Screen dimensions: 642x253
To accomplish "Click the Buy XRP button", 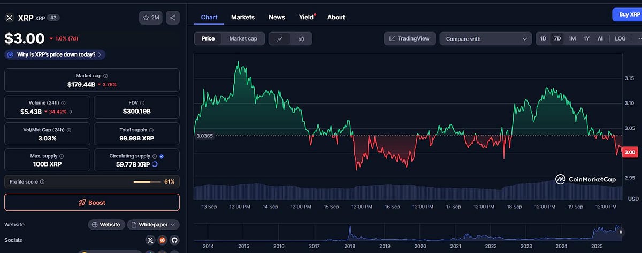I will [x=627, y=14].
